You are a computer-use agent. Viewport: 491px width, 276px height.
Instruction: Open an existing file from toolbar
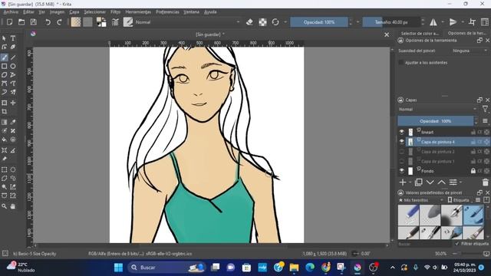point(21,22)
